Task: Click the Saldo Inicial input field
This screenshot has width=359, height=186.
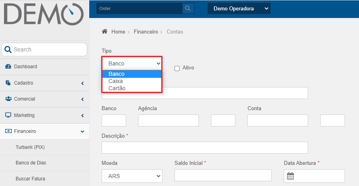Action: (x=223, y=175)
